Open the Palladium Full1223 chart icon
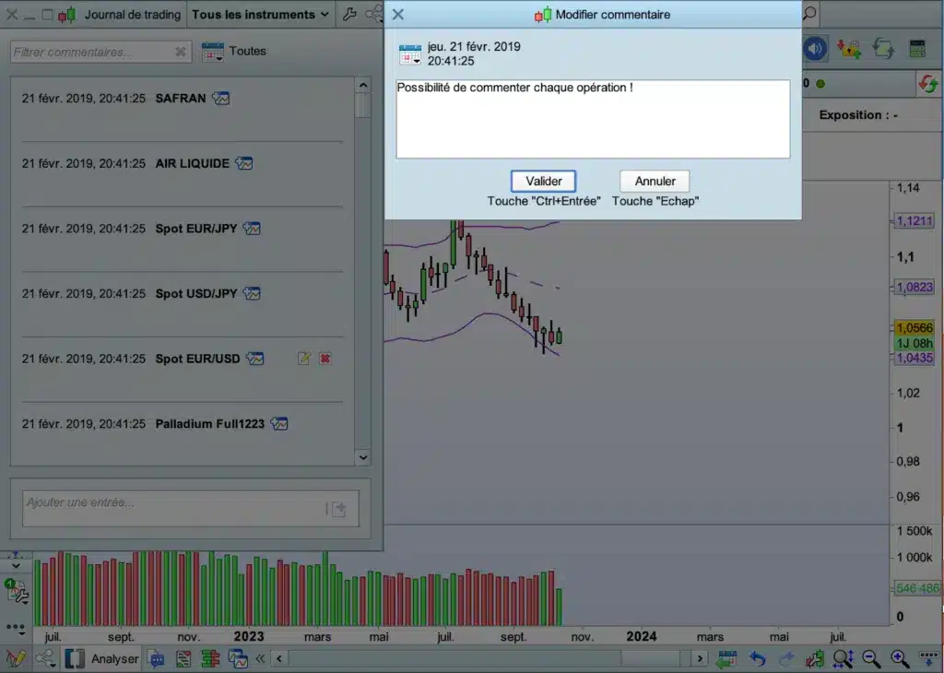 278,424
